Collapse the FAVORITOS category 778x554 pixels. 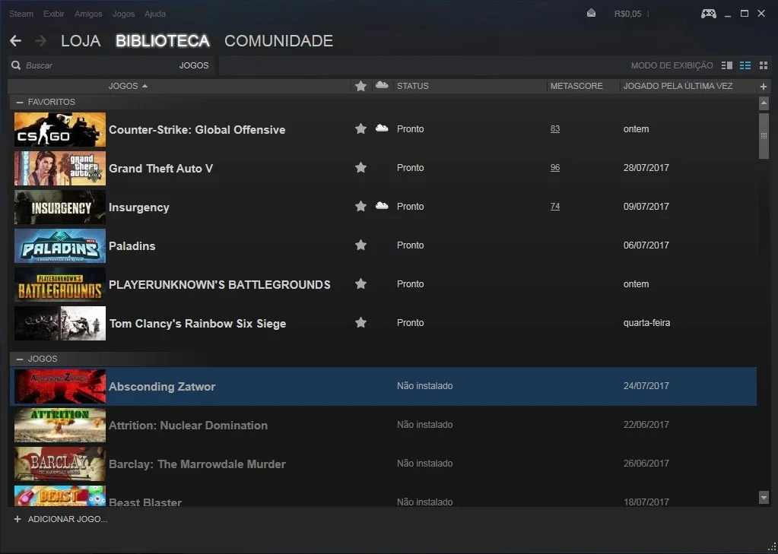(19, 102)
